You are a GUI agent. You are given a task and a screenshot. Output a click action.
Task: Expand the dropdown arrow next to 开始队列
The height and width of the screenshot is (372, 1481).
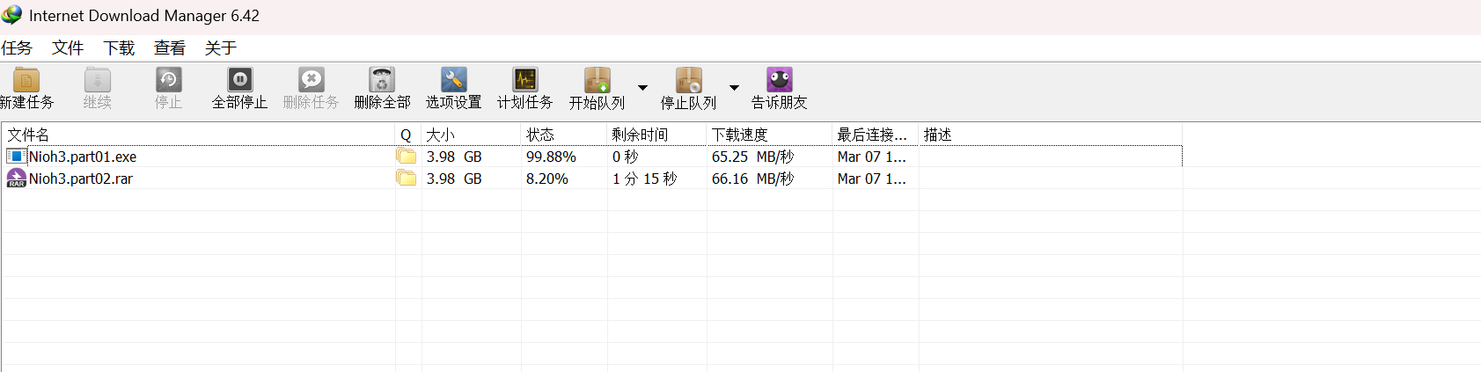coord(643,87)
